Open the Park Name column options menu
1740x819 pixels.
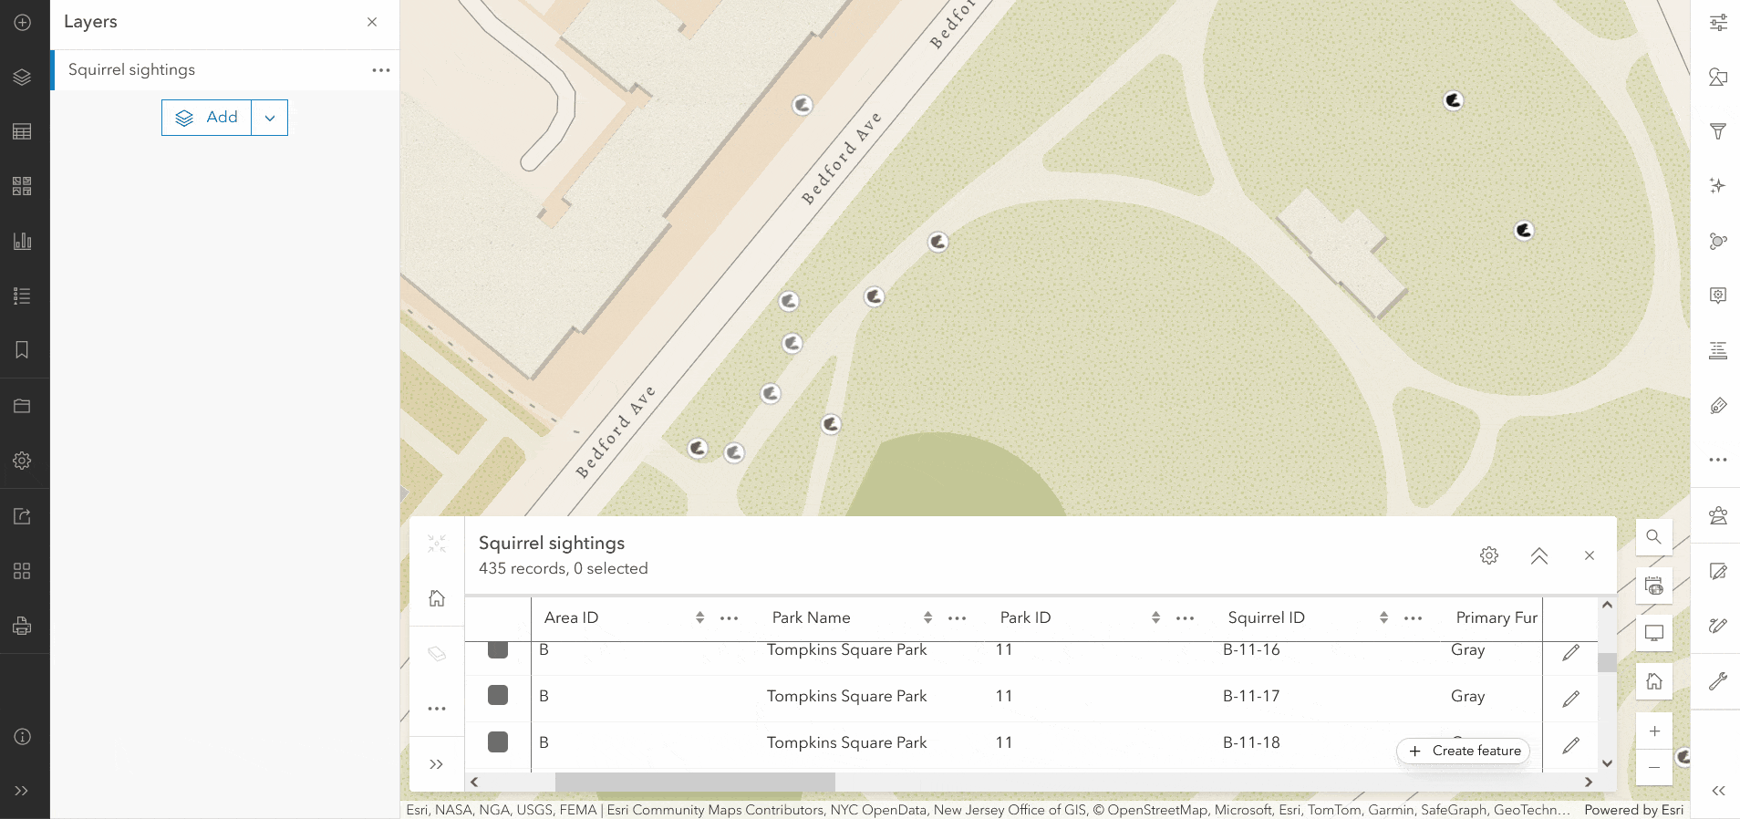tap(958, 617)
